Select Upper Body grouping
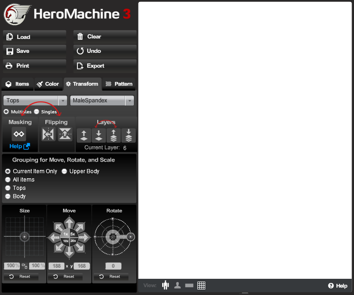 point(64,171)
